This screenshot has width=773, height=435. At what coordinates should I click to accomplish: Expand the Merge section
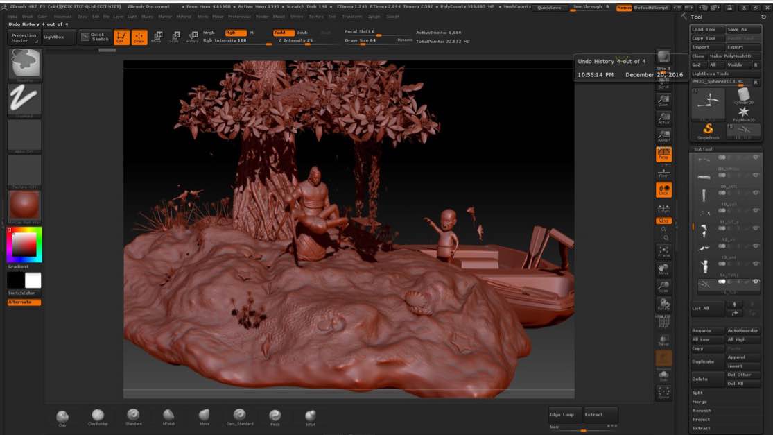pos(700,402)
